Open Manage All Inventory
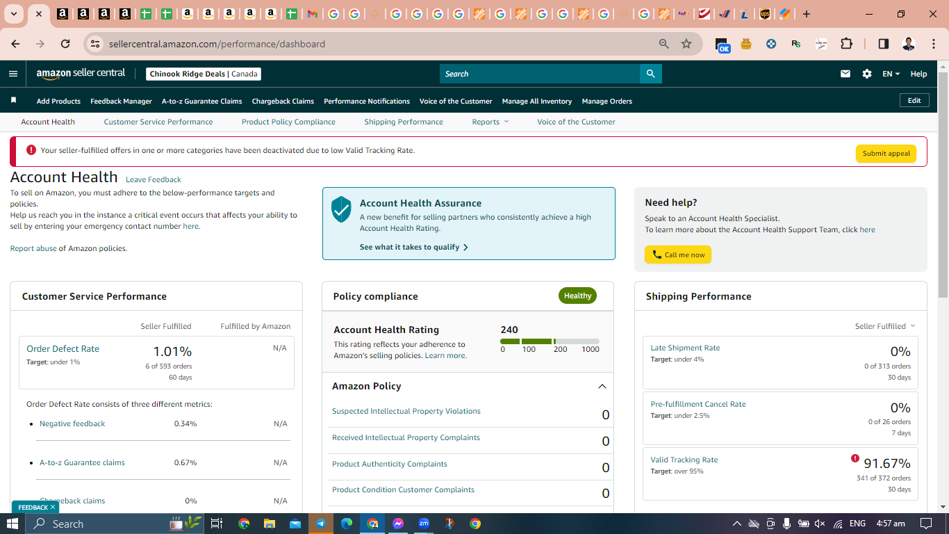949x534 pixels. (x=537, y=101)
